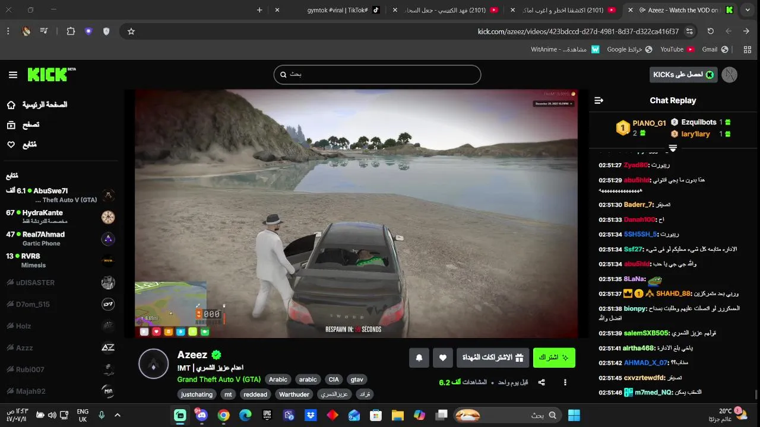Open Dropbox from the taskbar

tap(310, 415)
